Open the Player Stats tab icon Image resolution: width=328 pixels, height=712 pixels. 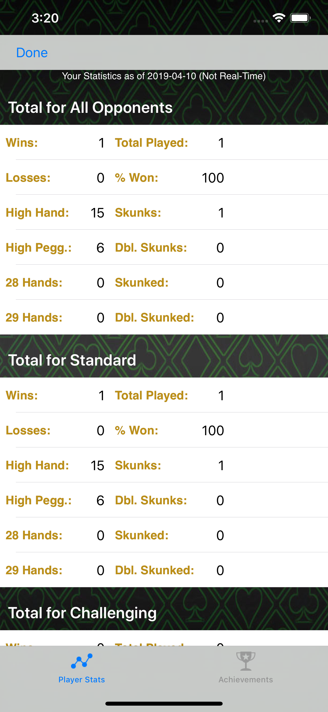click(x=82, y=661)
